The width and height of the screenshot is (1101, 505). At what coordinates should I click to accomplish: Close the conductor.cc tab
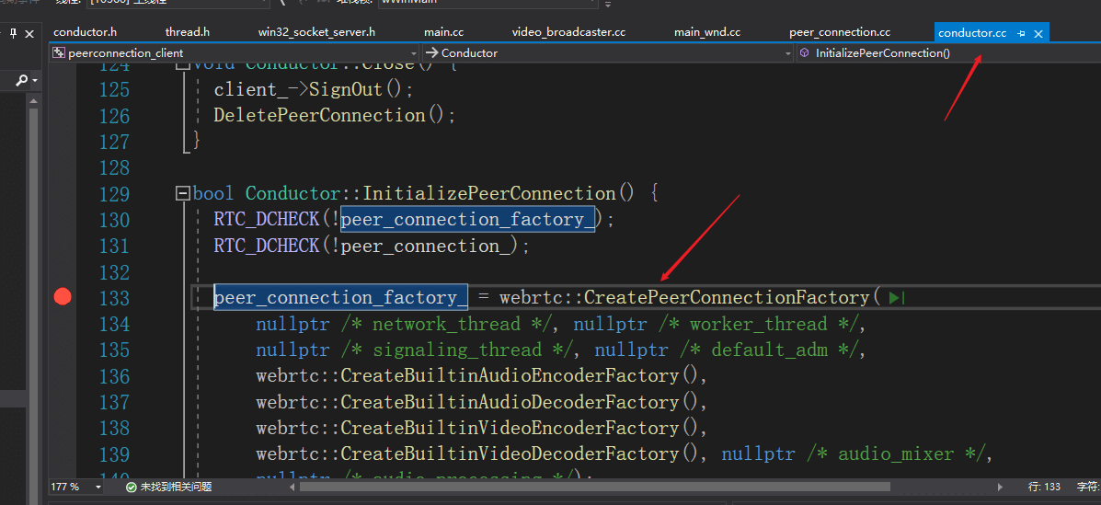(1039, 34)
